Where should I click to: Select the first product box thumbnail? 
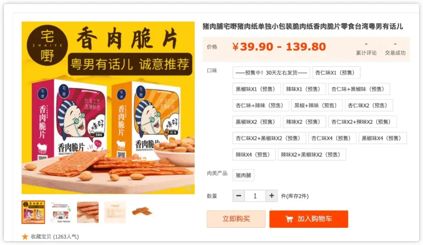pos(33,212)
